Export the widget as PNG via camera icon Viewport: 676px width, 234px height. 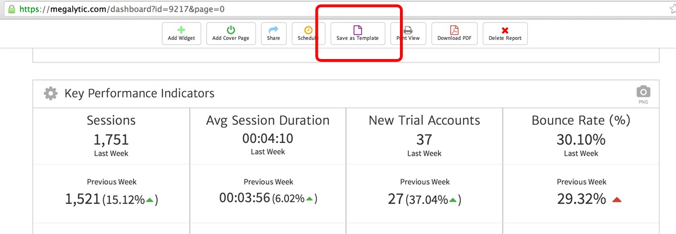pos(643,92)
